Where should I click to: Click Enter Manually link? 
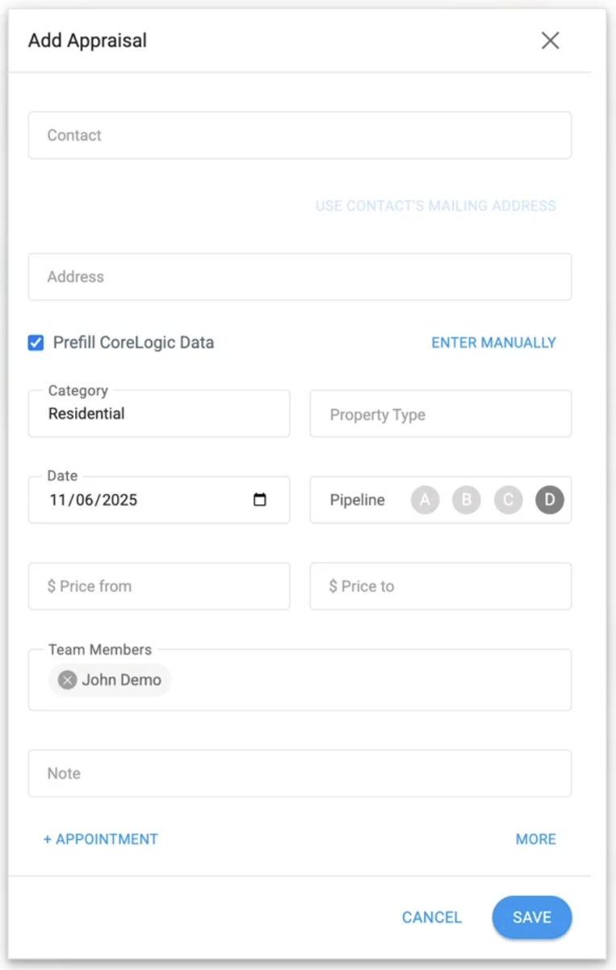tap(493, 343)
